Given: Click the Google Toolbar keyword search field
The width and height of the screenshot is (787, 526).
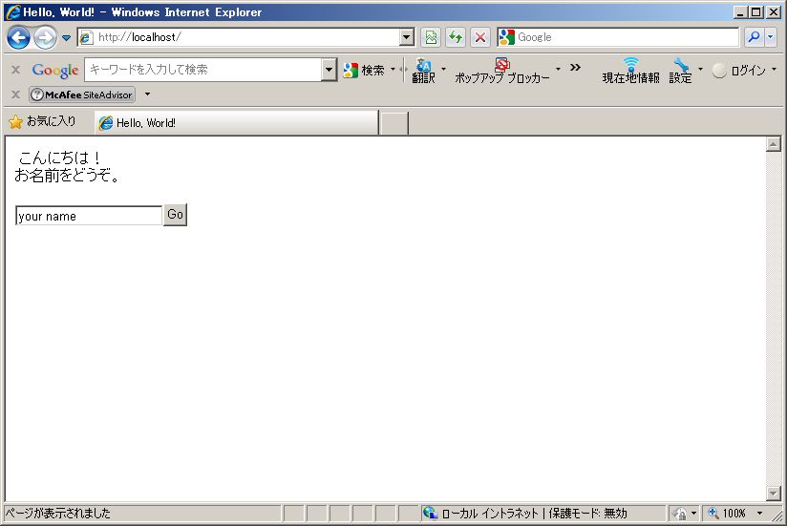Looking at the screenshot, I should point(203,70).
